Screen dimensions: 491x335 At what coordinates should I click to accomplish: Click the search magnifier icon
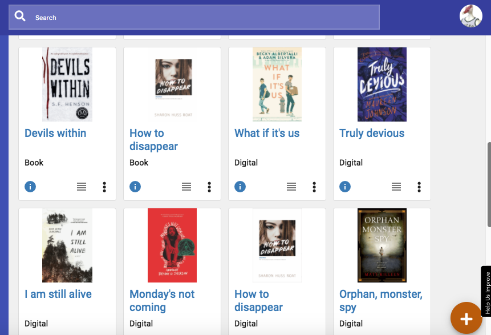click(x=21, y=17)
